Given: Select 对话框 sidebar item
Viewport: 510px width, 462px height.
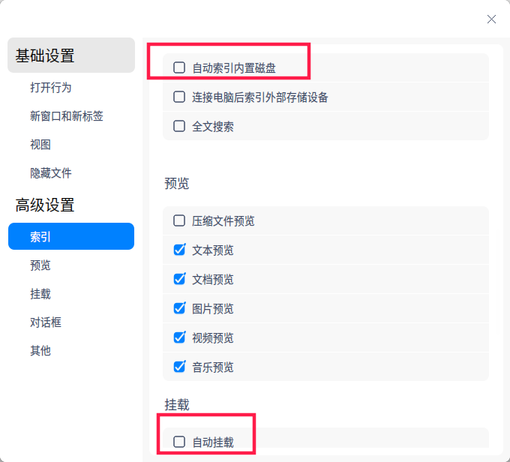Looking at the screenshot, I should tap(46, 322).
